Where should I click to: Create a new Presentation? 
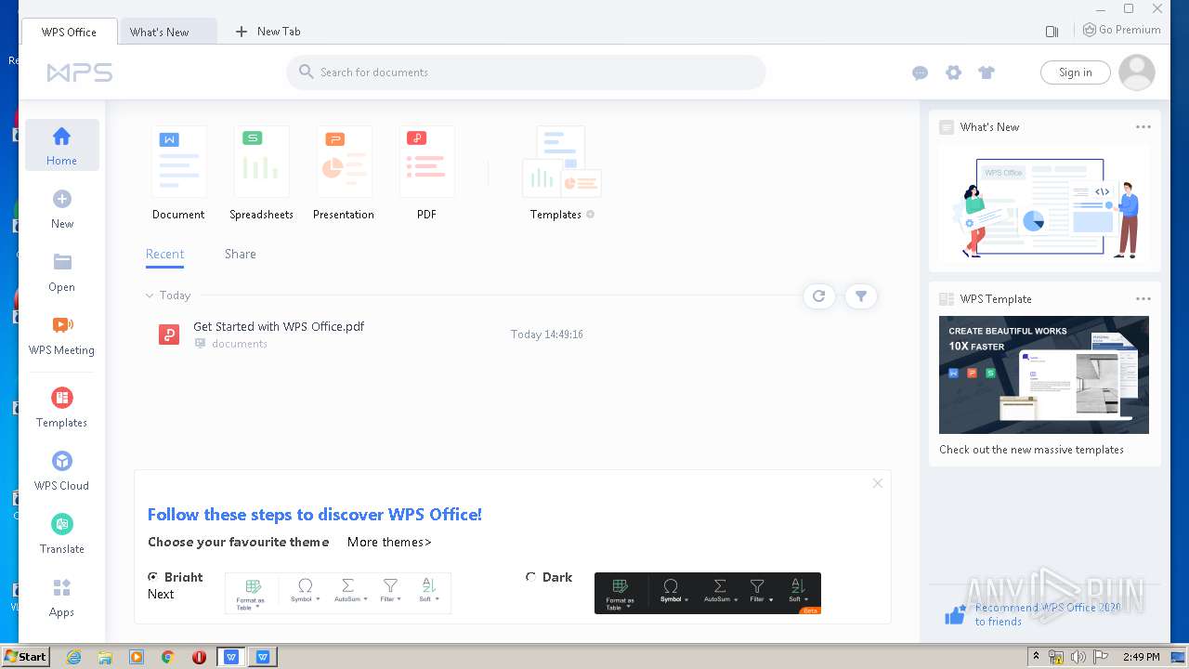point(344,173)
